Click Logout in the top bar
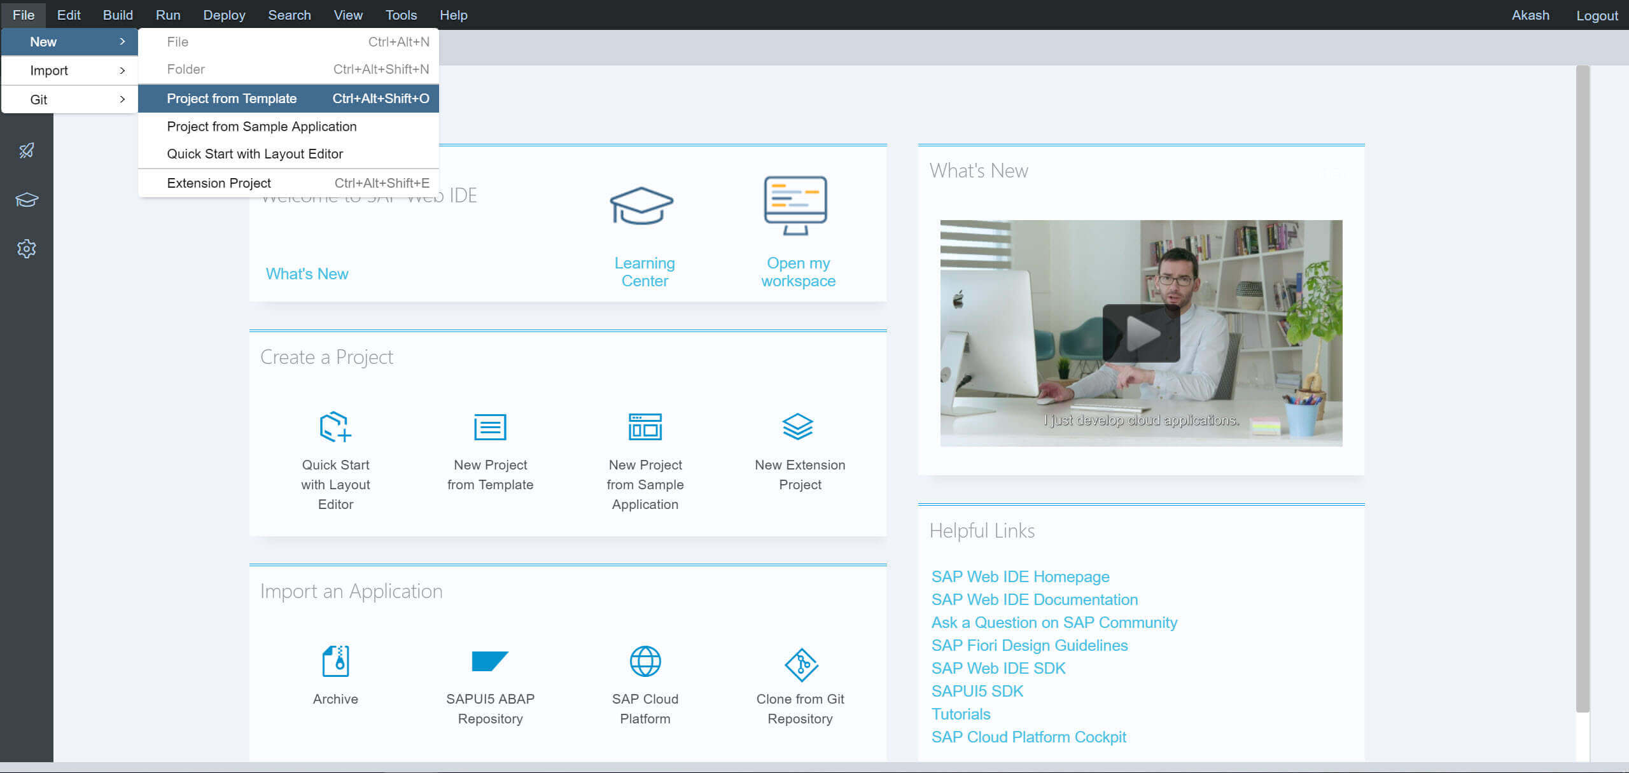 [1597, 15]
